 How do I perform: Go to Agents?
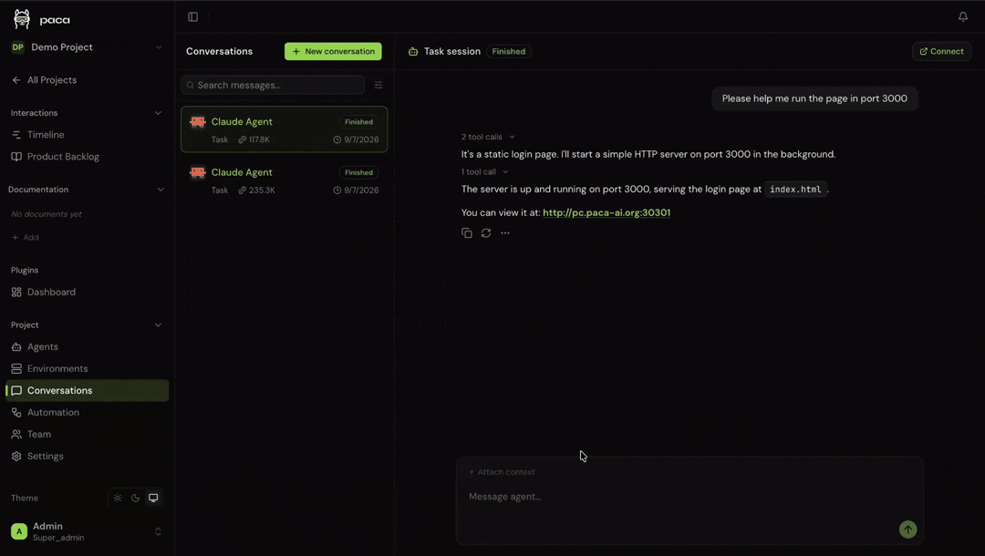point(87,346)
